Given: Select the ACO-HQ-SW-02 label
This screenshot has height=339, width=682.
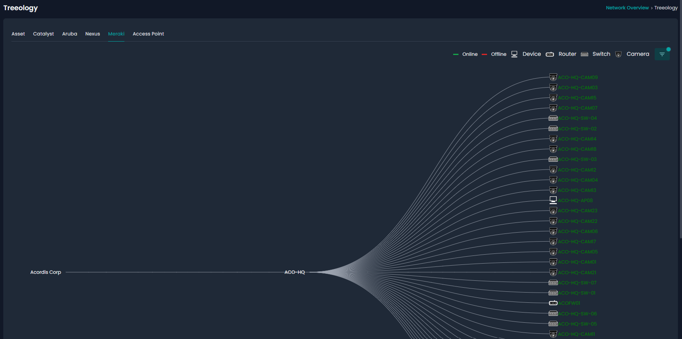Looking at the screenshot, I should coord(578,129).
